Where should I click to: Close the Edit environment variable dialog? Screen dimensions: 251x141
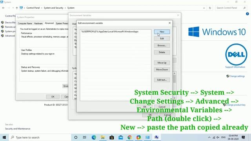(169, 23)
